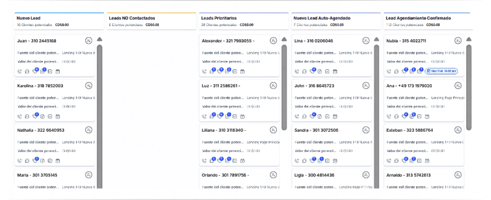This screenshot has width=491, height=200.
Task: Click assign-user icon on Juan's card
Action: (x=88, y=40)
